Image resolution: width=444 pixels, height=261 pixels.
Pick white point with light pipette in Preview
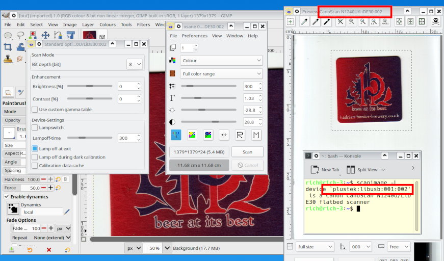coord(304,22)
